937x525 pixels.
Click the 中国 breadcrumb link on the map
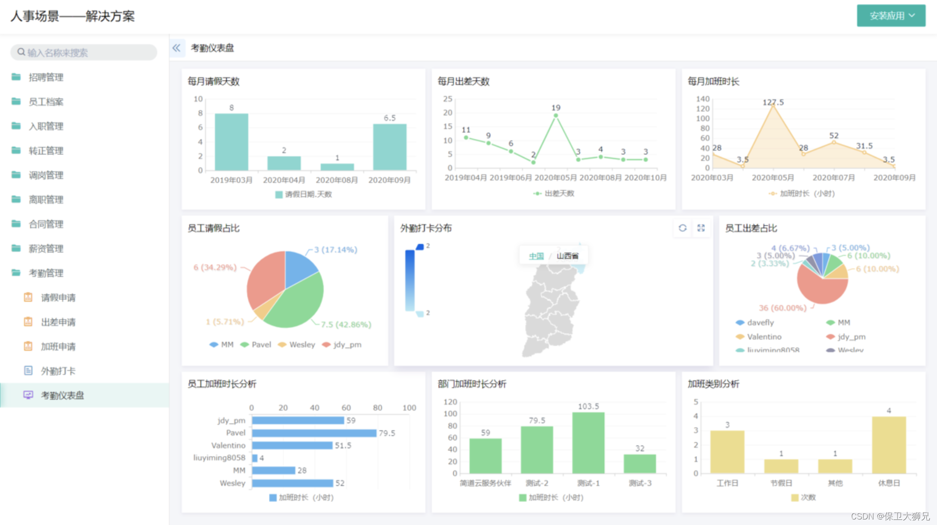coord(536,256)
